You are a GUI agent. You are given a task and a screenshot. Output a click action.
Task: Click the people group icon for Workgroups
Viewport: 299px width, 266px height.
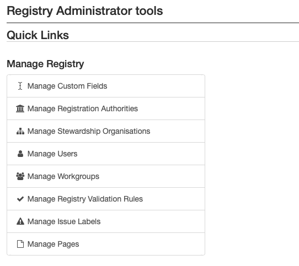(x=20, y=176)
